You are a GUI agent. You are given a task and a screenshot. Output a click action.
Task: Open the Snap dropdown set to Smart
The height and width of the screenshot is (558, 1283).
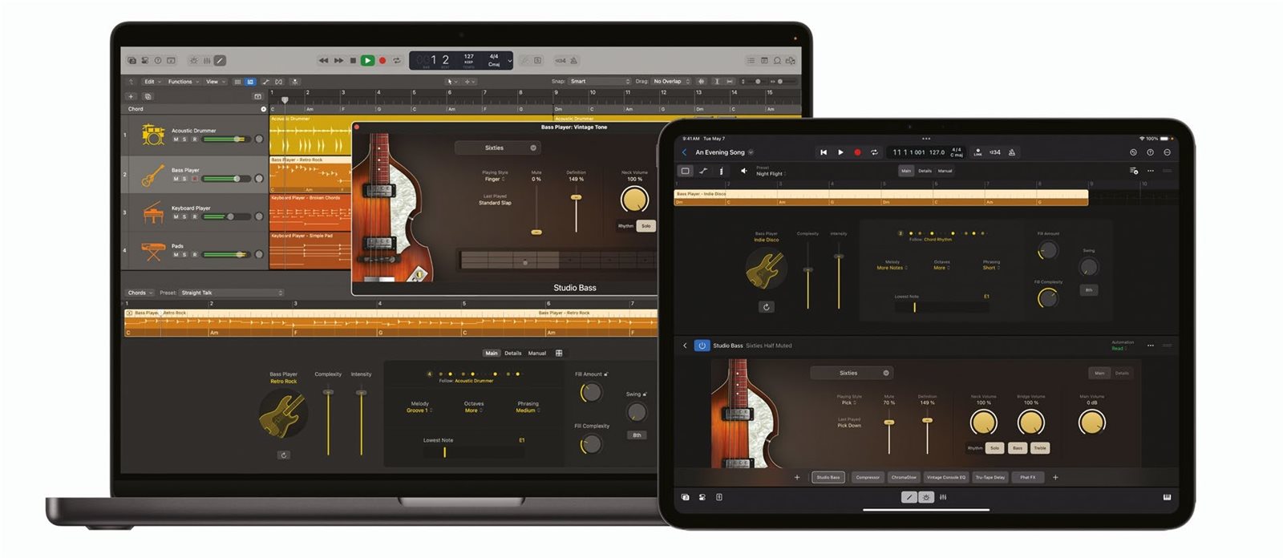pos(600,82)
